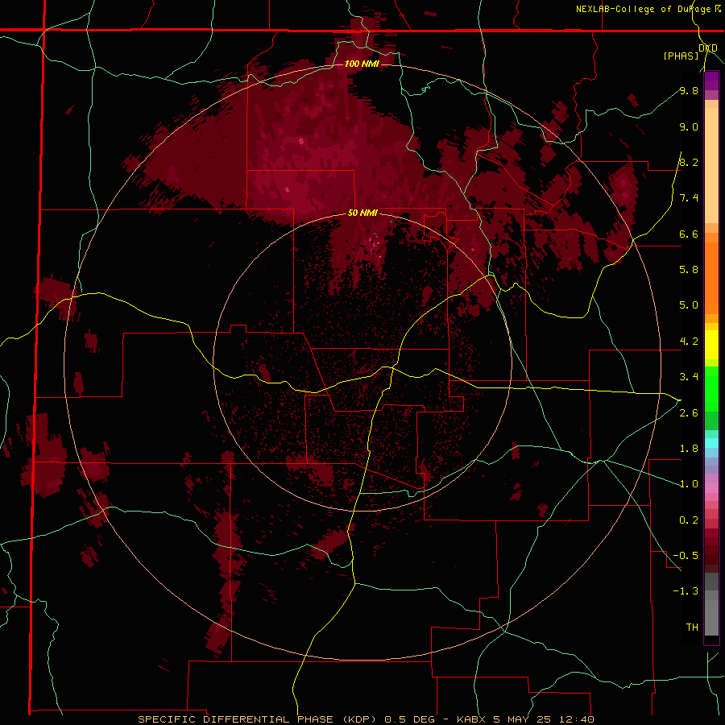Click the 9.0 value on the color scale
This screenshot has height=725, width=725.
pos(689,126)
